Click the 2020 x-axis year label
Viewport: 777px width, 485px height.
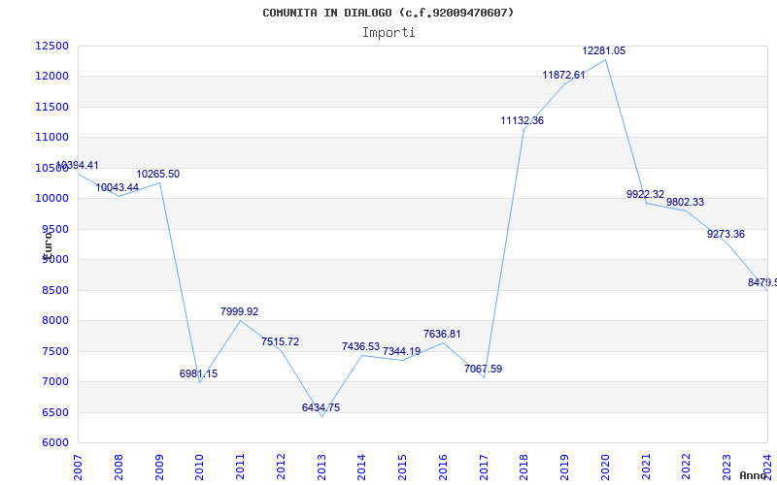coord(605,468)
